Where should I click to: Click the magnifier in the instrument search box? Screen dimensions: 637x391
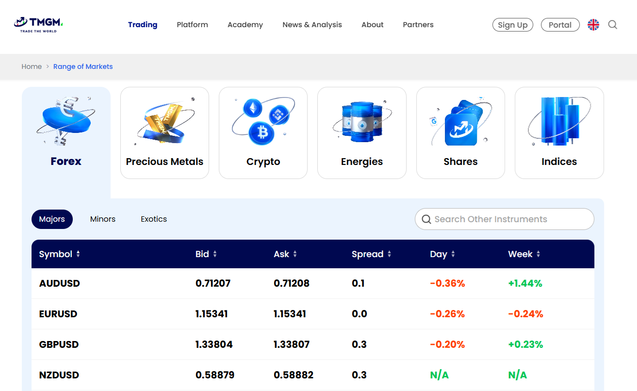pos(426,219)
